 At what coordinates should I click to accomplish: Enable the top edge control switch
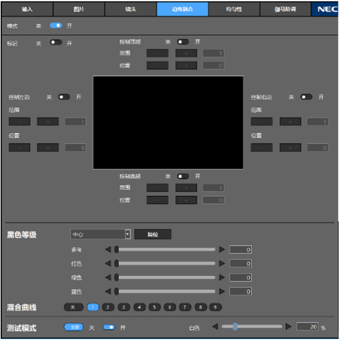point(183,42)
